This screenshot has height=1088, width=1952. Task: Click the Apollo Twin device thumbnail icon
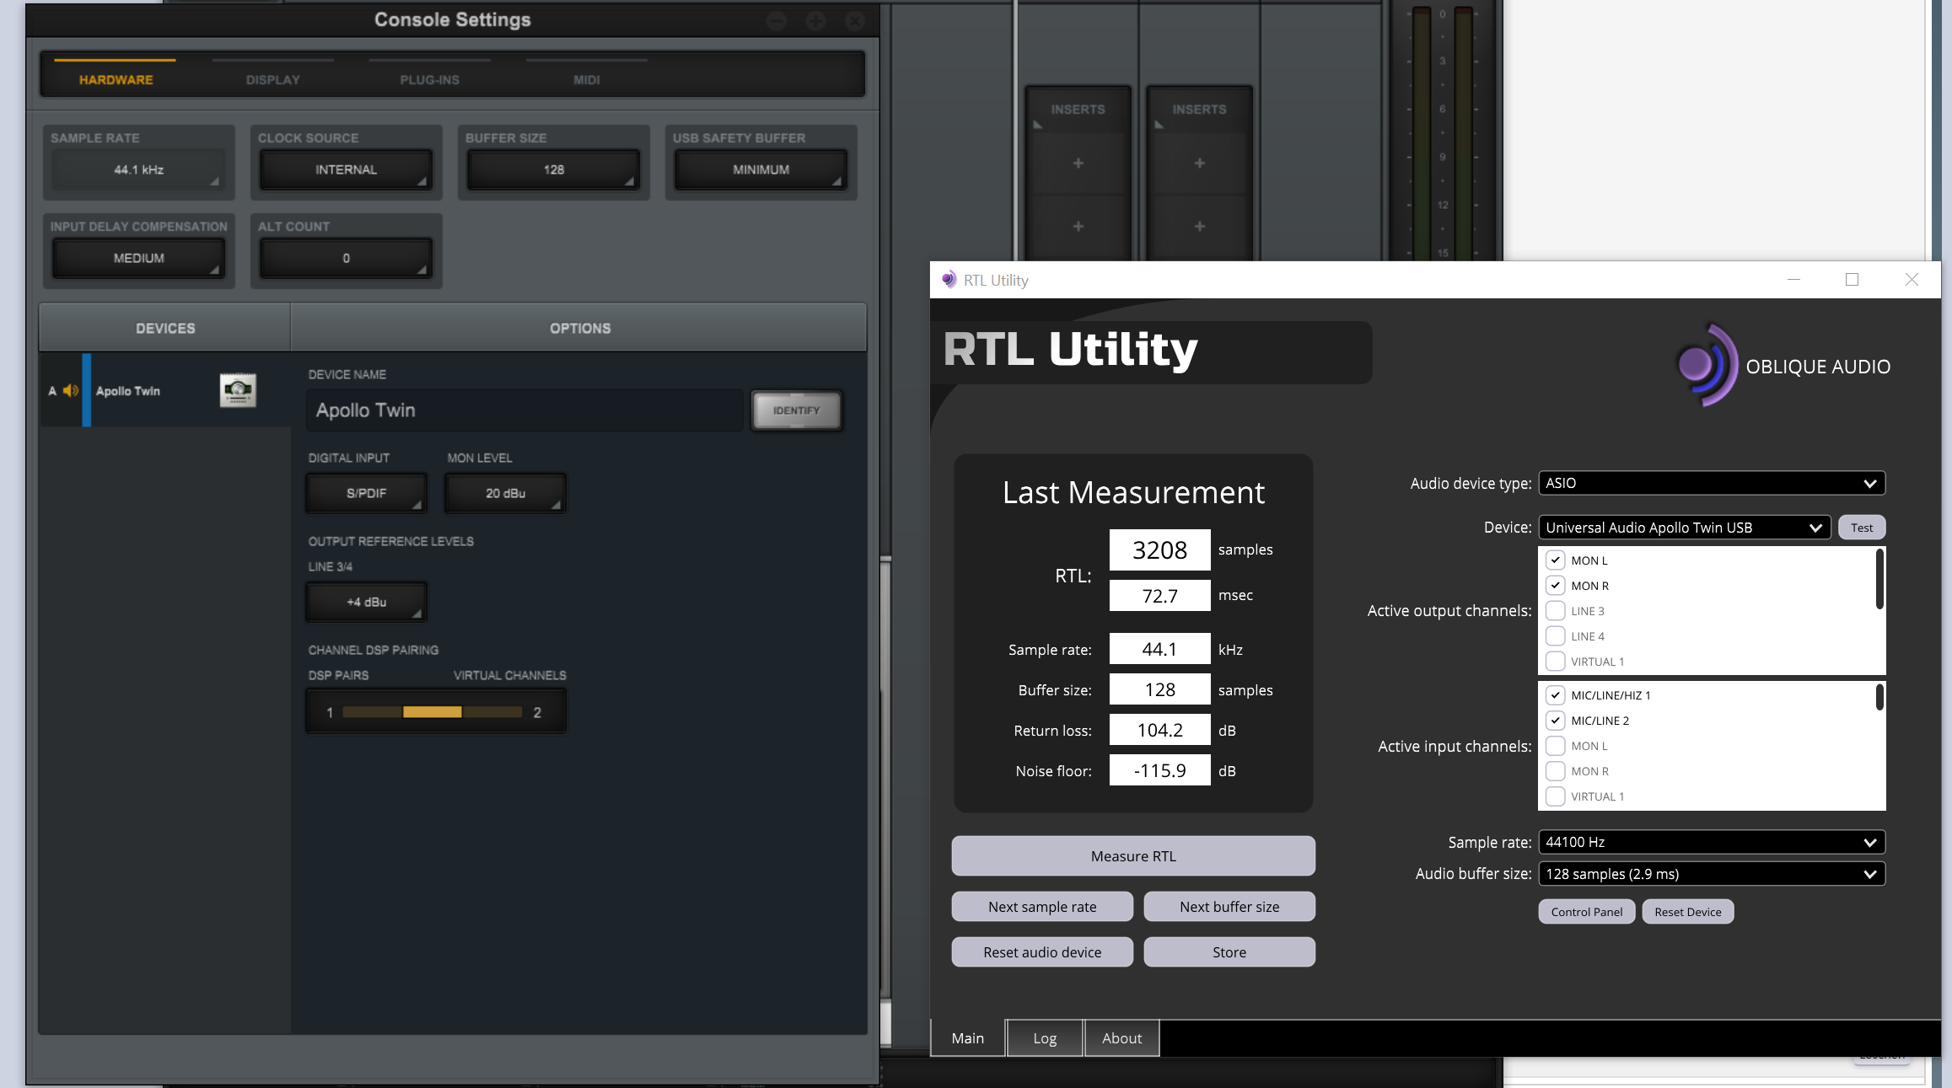pyautogui.click(x=238, y=390)
